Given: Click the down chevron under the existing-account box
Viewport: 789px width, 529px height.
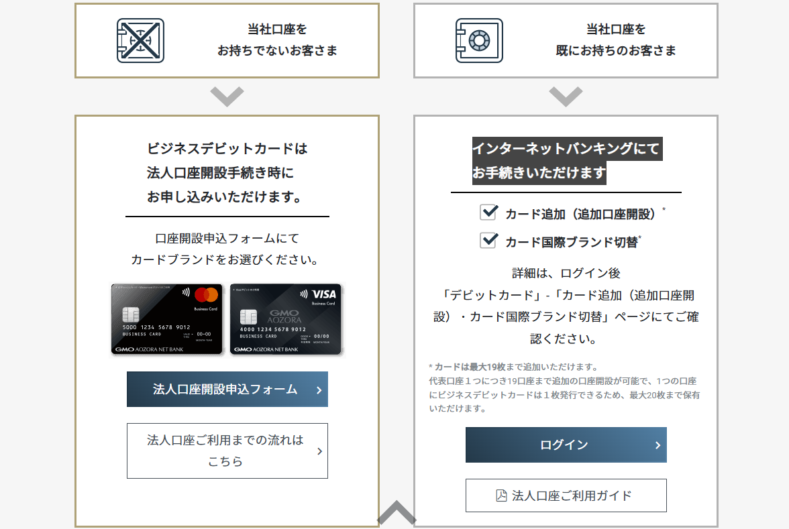Looking at the screenshot, I should [x=566, y=96].
